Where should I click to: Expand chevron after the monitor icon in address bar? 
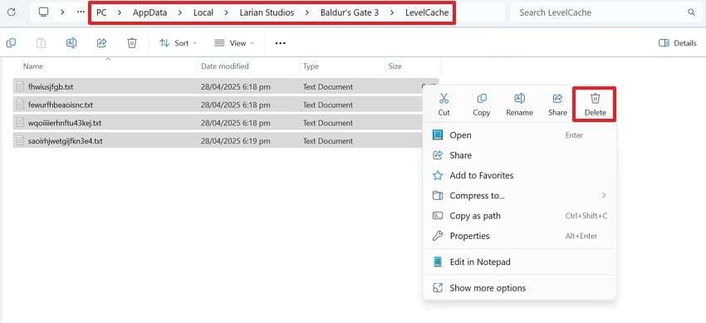point(62,12)
